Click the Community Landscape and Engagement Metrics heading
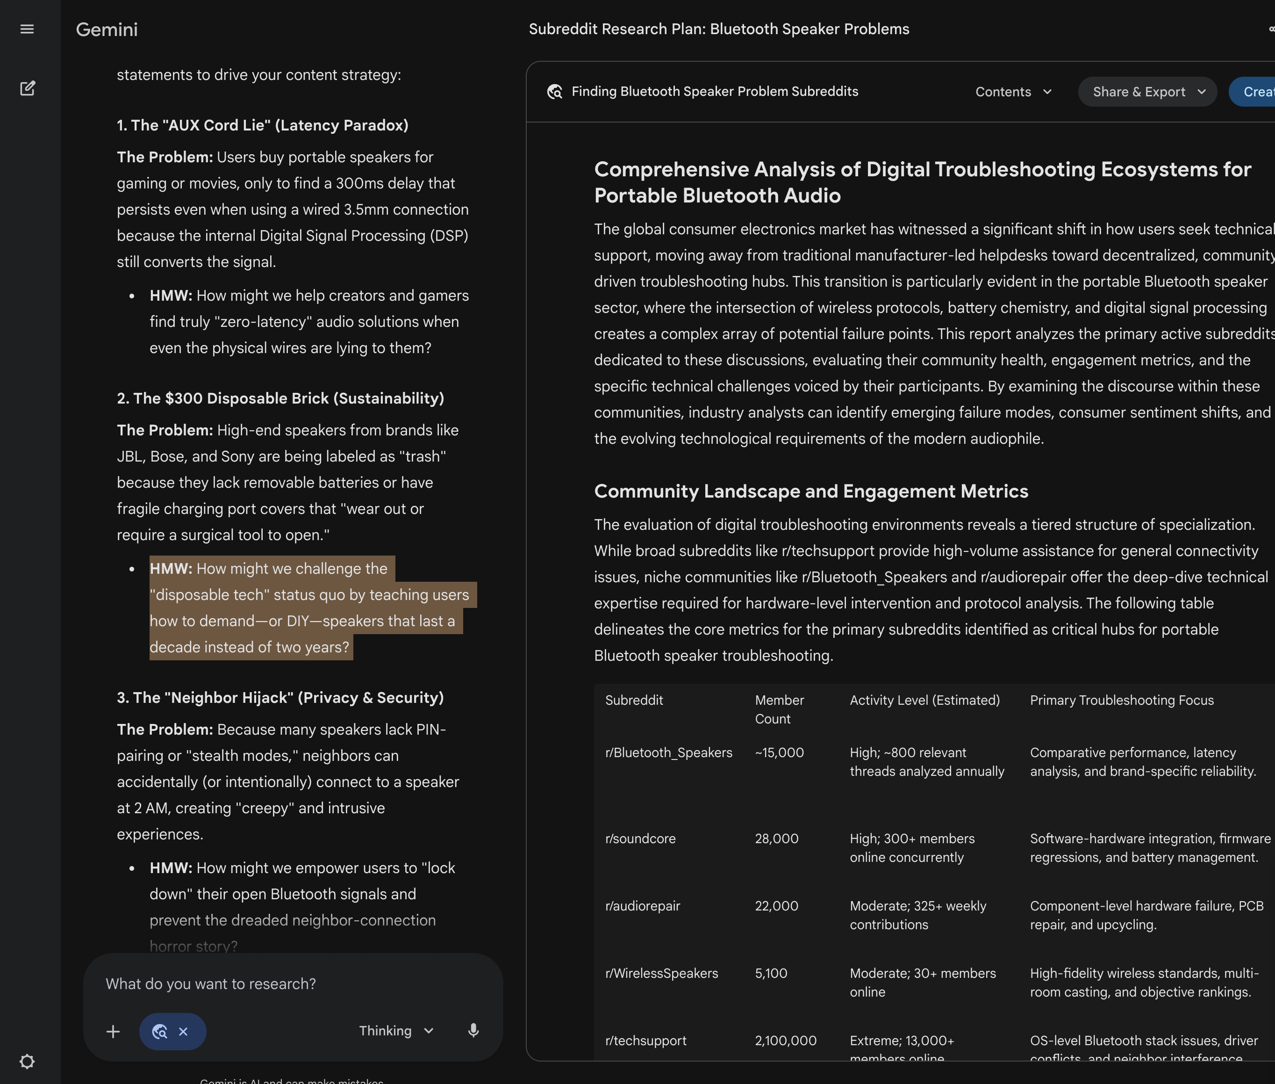The width and height of the screenshot is (1275, 1084). click(x=811, y=491)
